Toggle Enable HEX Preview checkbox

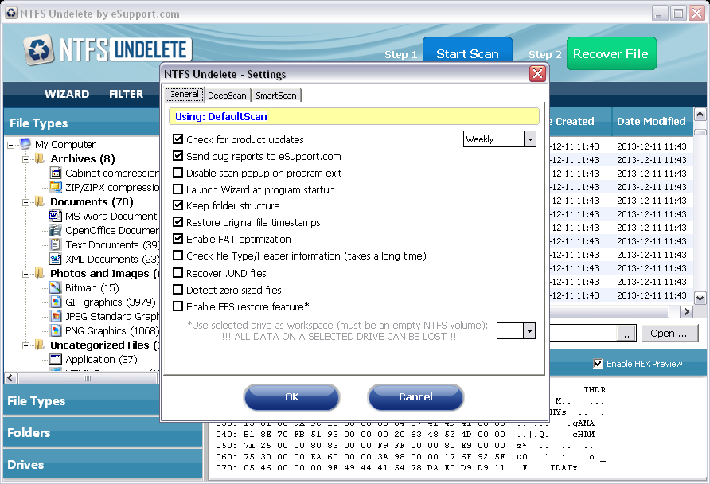[598, 364]
